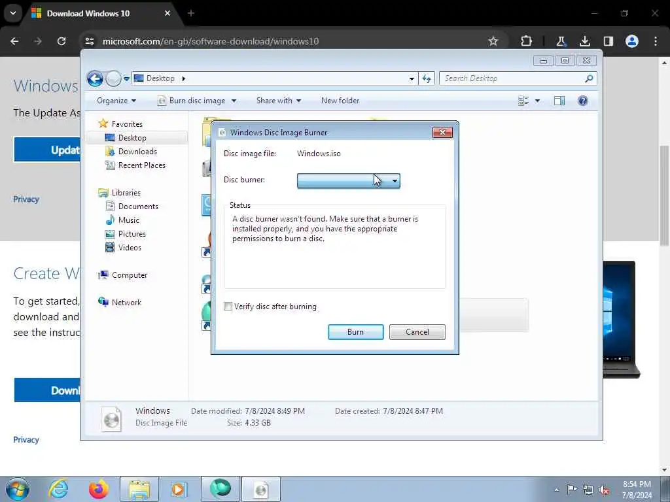Open the Windows Start button
670x502 pixels.
point(17,489)
